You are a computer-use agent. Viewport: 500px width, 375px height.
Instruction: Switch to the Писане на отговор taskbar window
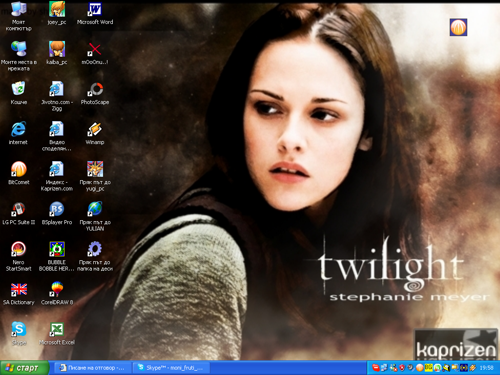click(92, 368)
